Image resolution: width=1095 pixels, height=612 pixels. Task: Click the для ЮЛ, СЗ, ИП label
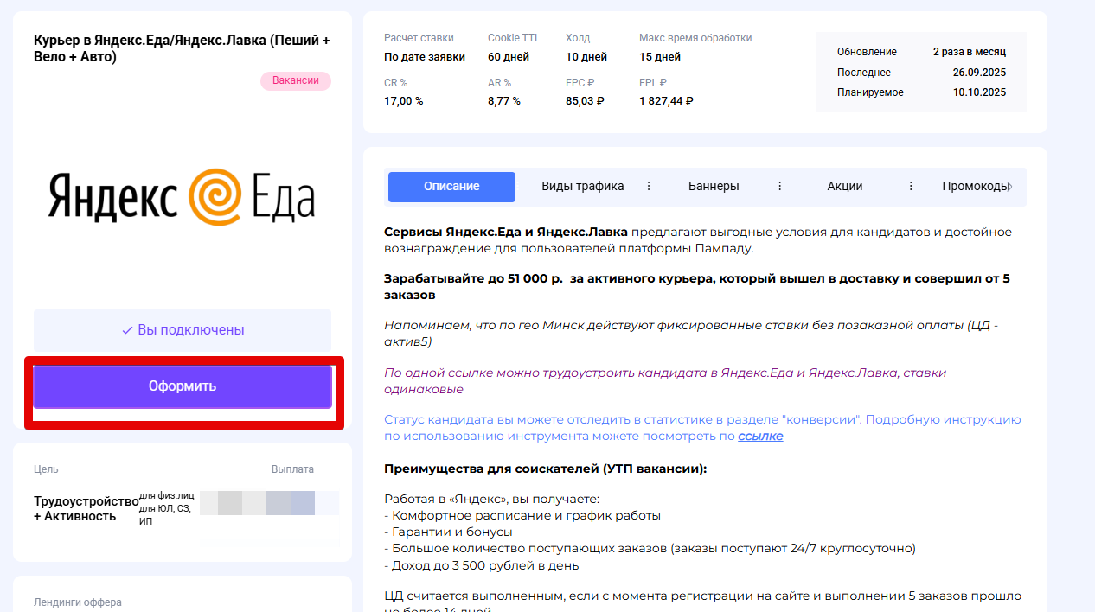(166, 515)
